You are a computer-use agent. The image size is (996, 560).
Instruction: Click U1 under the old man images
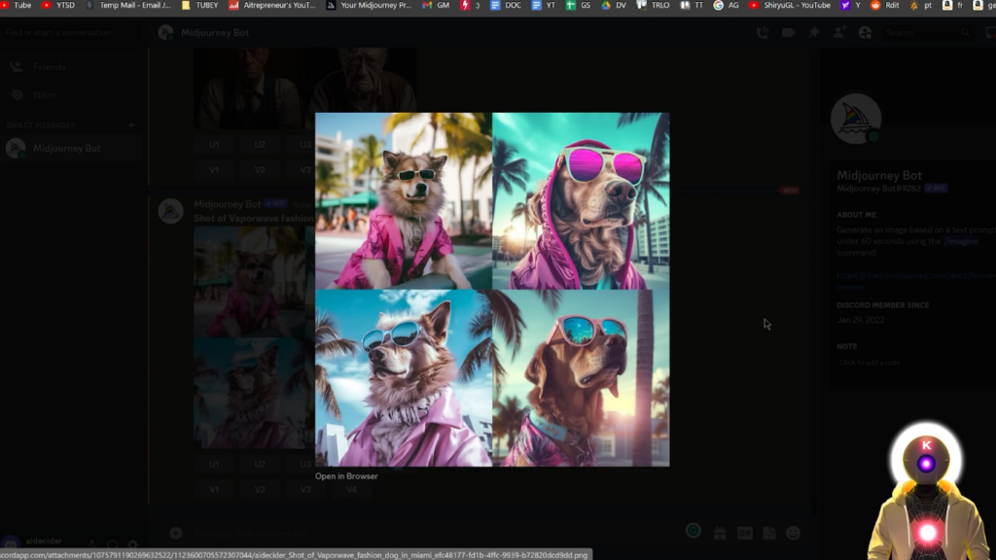click(214, 145)
